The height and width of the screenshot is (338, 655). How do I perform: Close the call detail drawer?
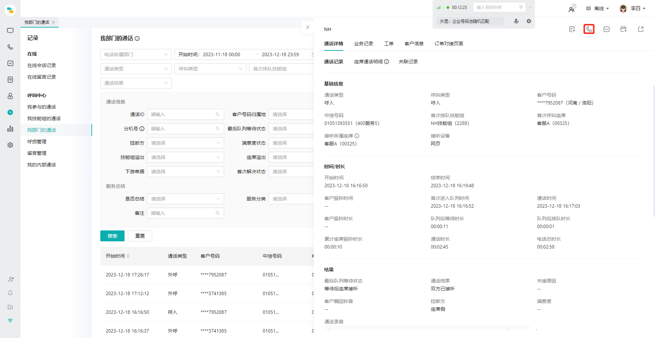click(308, 27)
